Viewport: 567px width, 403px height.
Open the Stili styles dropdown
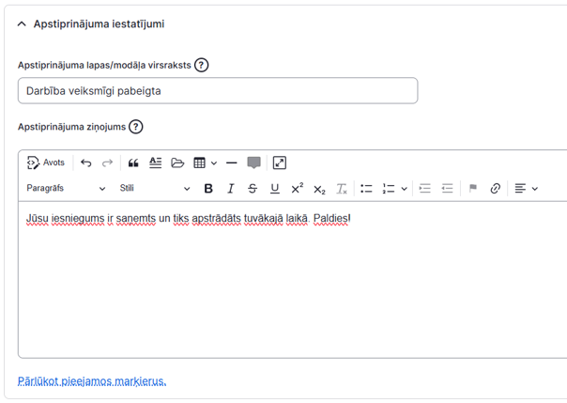point(155,188)
